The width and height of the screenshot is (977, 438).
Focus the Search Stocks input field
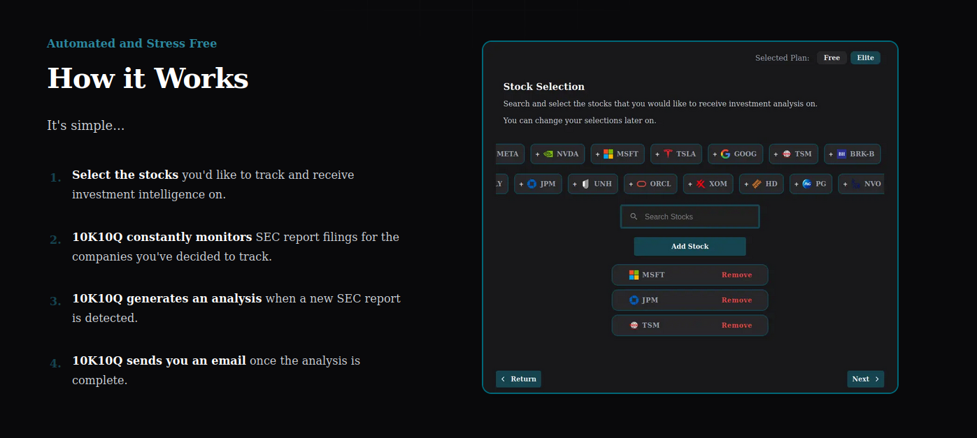[x=690, y=217]
